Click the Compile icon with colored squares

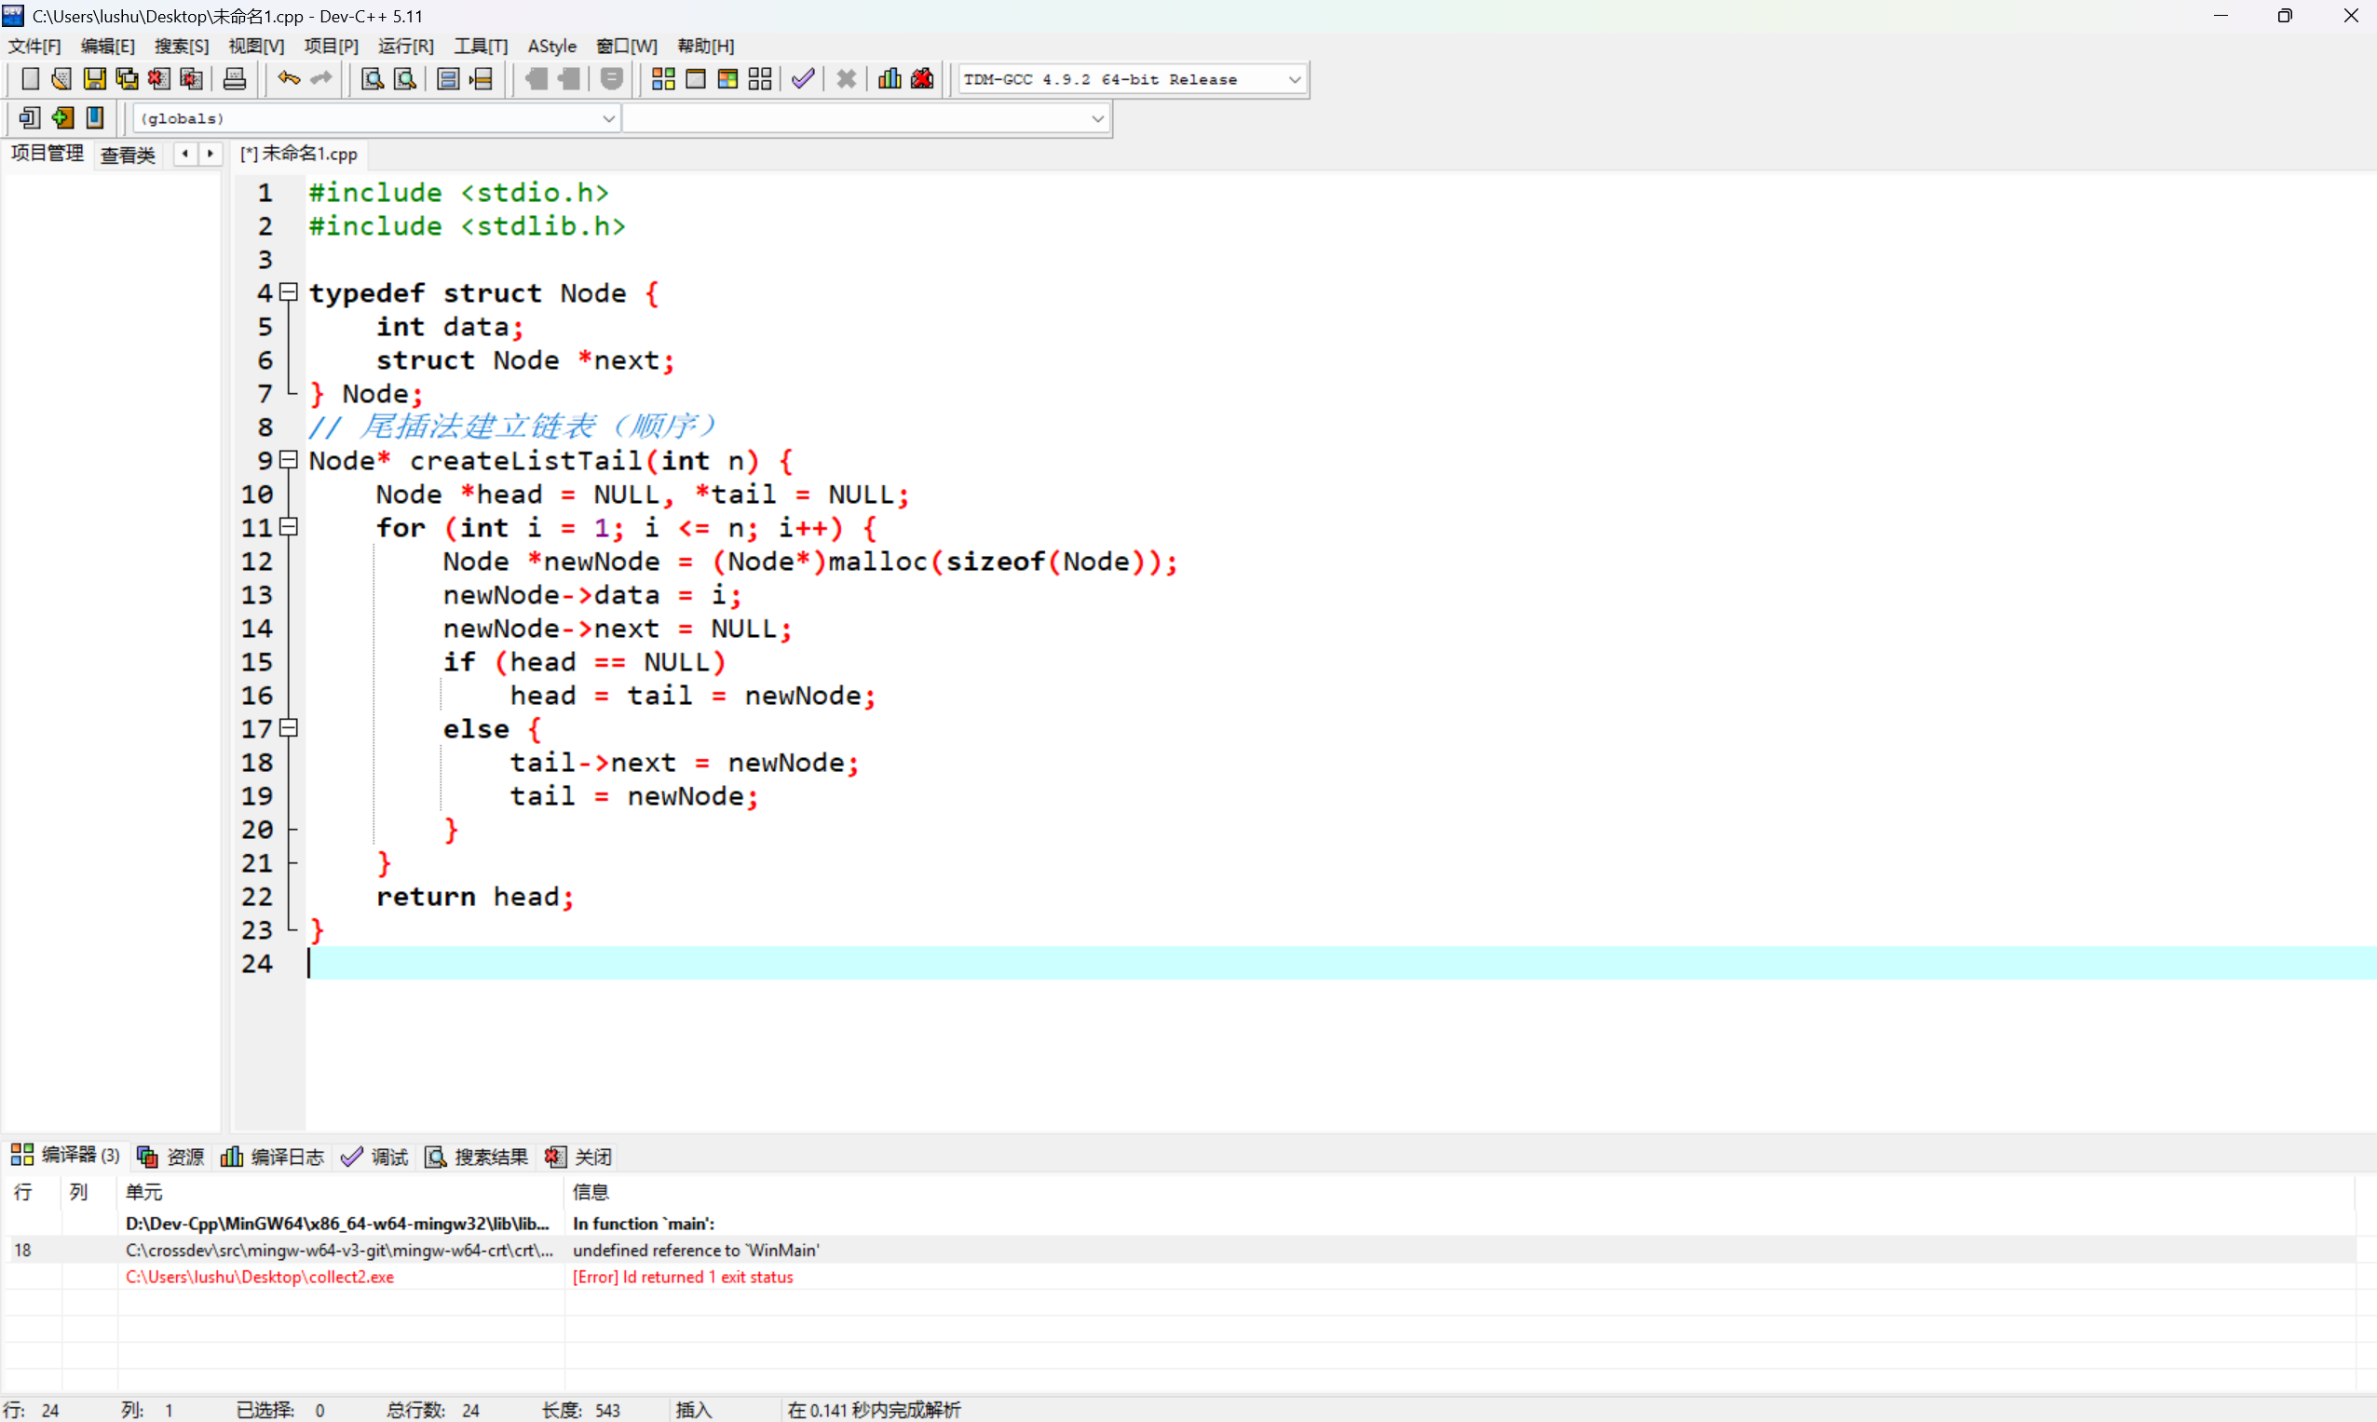663,79
